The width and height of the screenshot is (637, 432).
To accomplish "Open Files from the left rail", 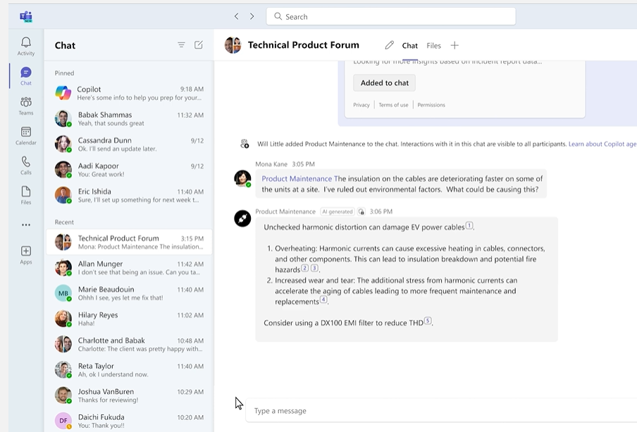I will pyautogui.click(x=26, y=195).
